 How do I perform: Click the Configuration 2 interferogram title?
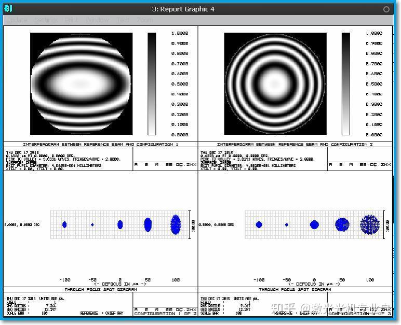click(295, 144)
